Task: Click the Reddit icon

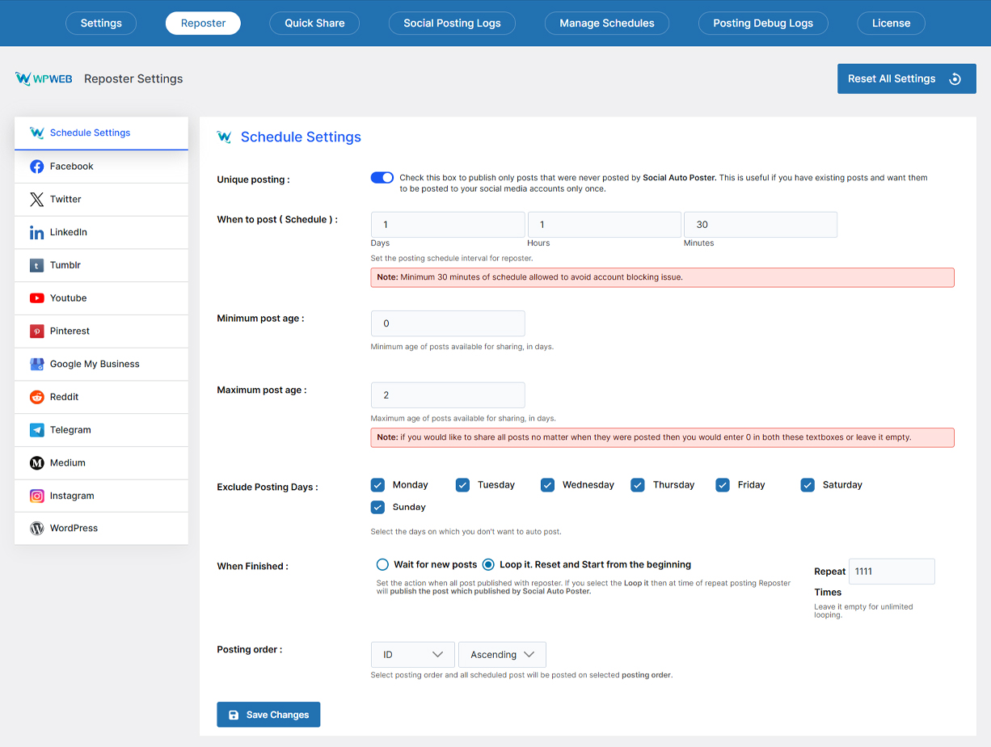Action: (x=36, y=397)
